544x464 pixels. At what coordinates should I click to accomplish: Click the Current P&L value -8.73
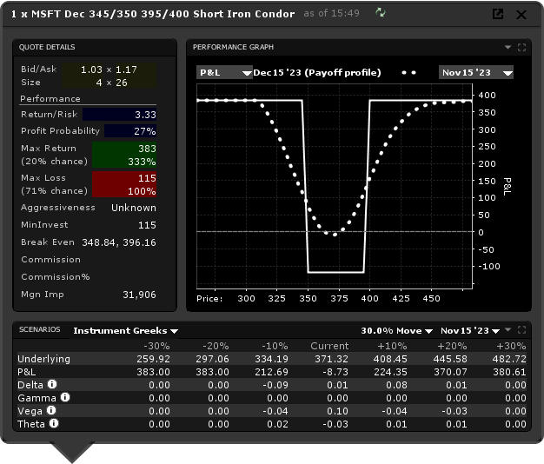(x=335, y=372)
